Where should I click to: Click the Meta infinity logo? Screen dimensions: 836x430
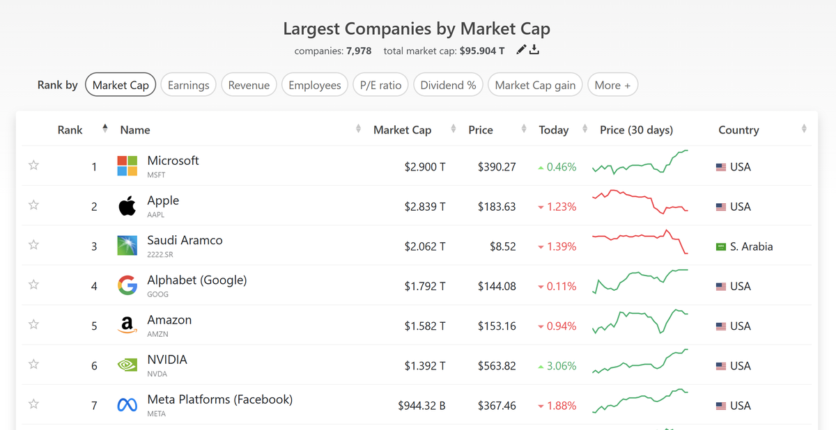coord(127,404)
